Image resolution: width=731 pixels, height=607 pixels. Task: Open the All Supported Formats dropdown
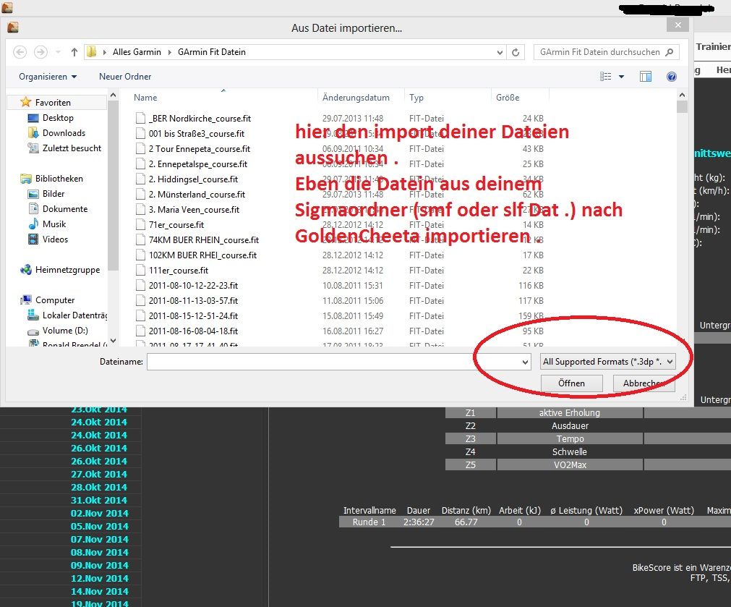point(607,362)
